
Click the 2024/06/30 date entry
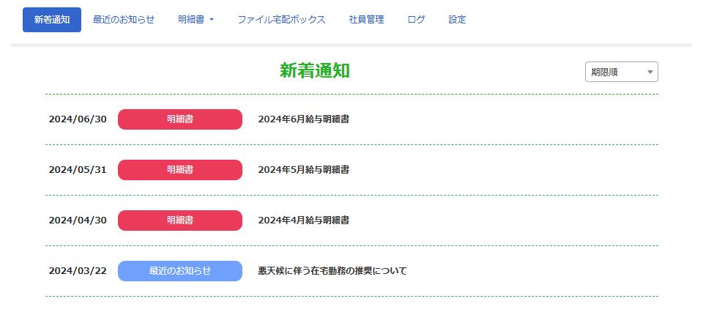(x=78, y=119)
